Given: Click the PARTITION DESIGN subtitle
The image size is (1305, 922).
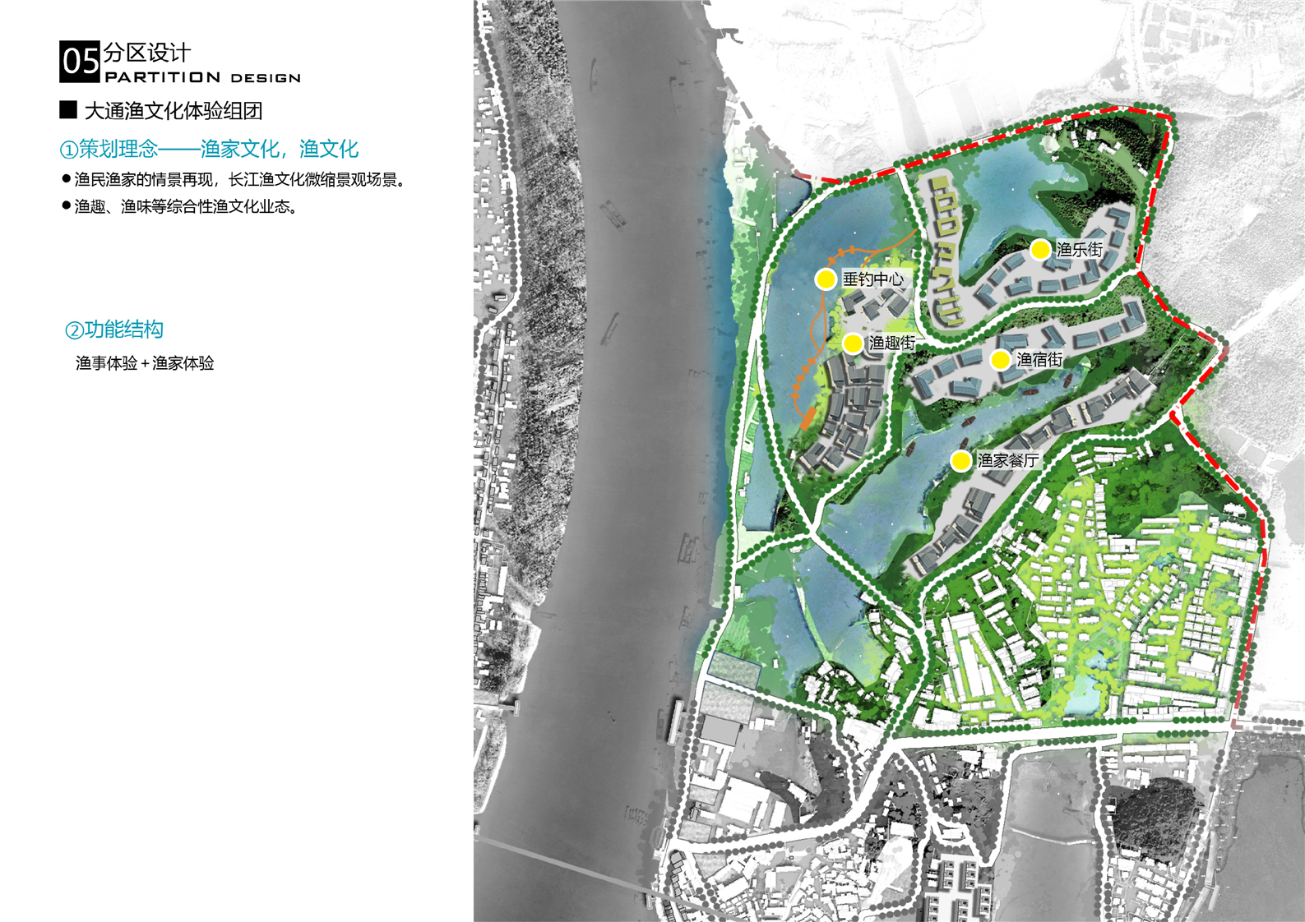Looking at the screenshot, I should tap(202, 77).
